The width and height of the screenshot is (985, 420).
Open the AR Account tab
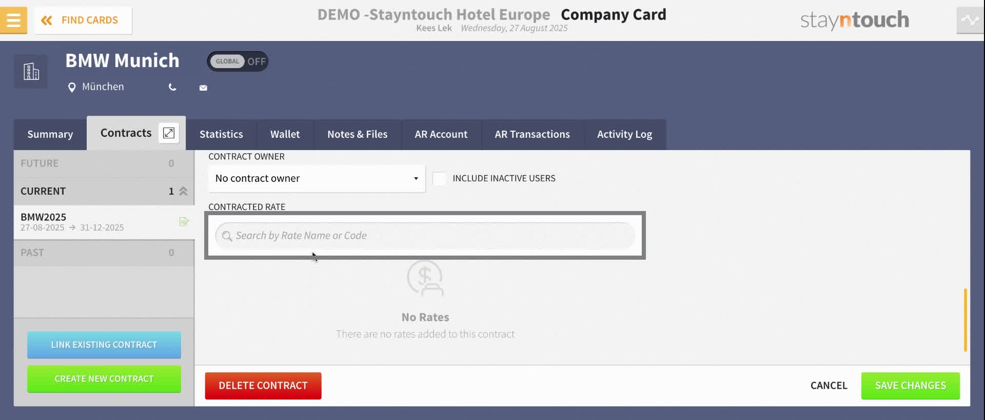click(x=441, y=134)
